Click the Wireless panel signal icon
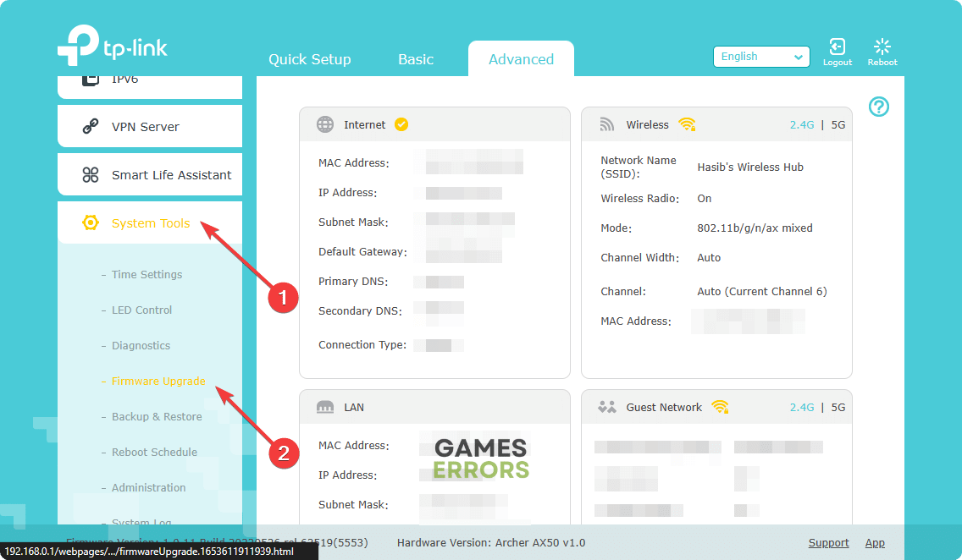 pos(607,124)
